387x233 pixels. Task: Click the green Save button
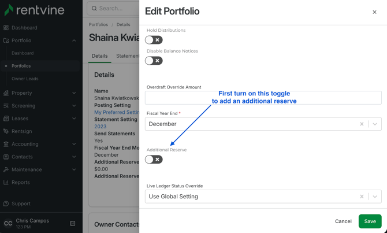370,221
